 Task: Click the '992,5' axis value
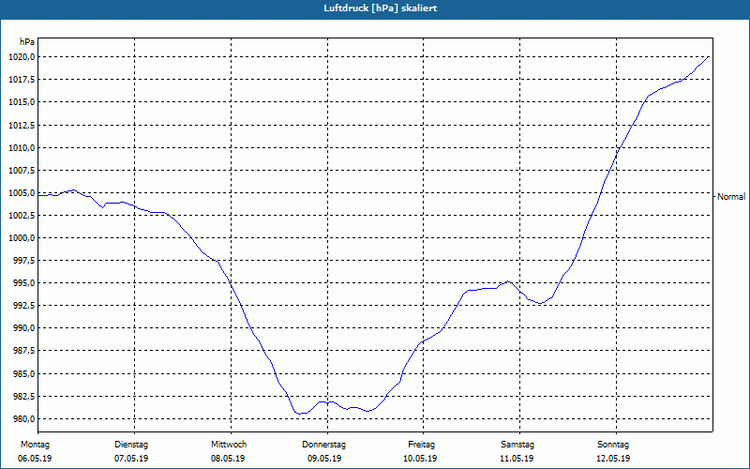(x=23, y=306)
